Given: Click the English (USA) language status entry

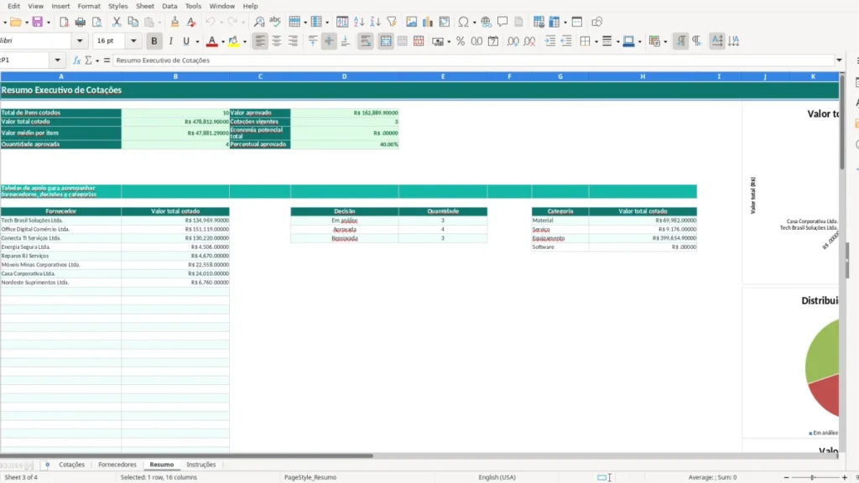Looking at the screenshot, I should tap(497, 477).
